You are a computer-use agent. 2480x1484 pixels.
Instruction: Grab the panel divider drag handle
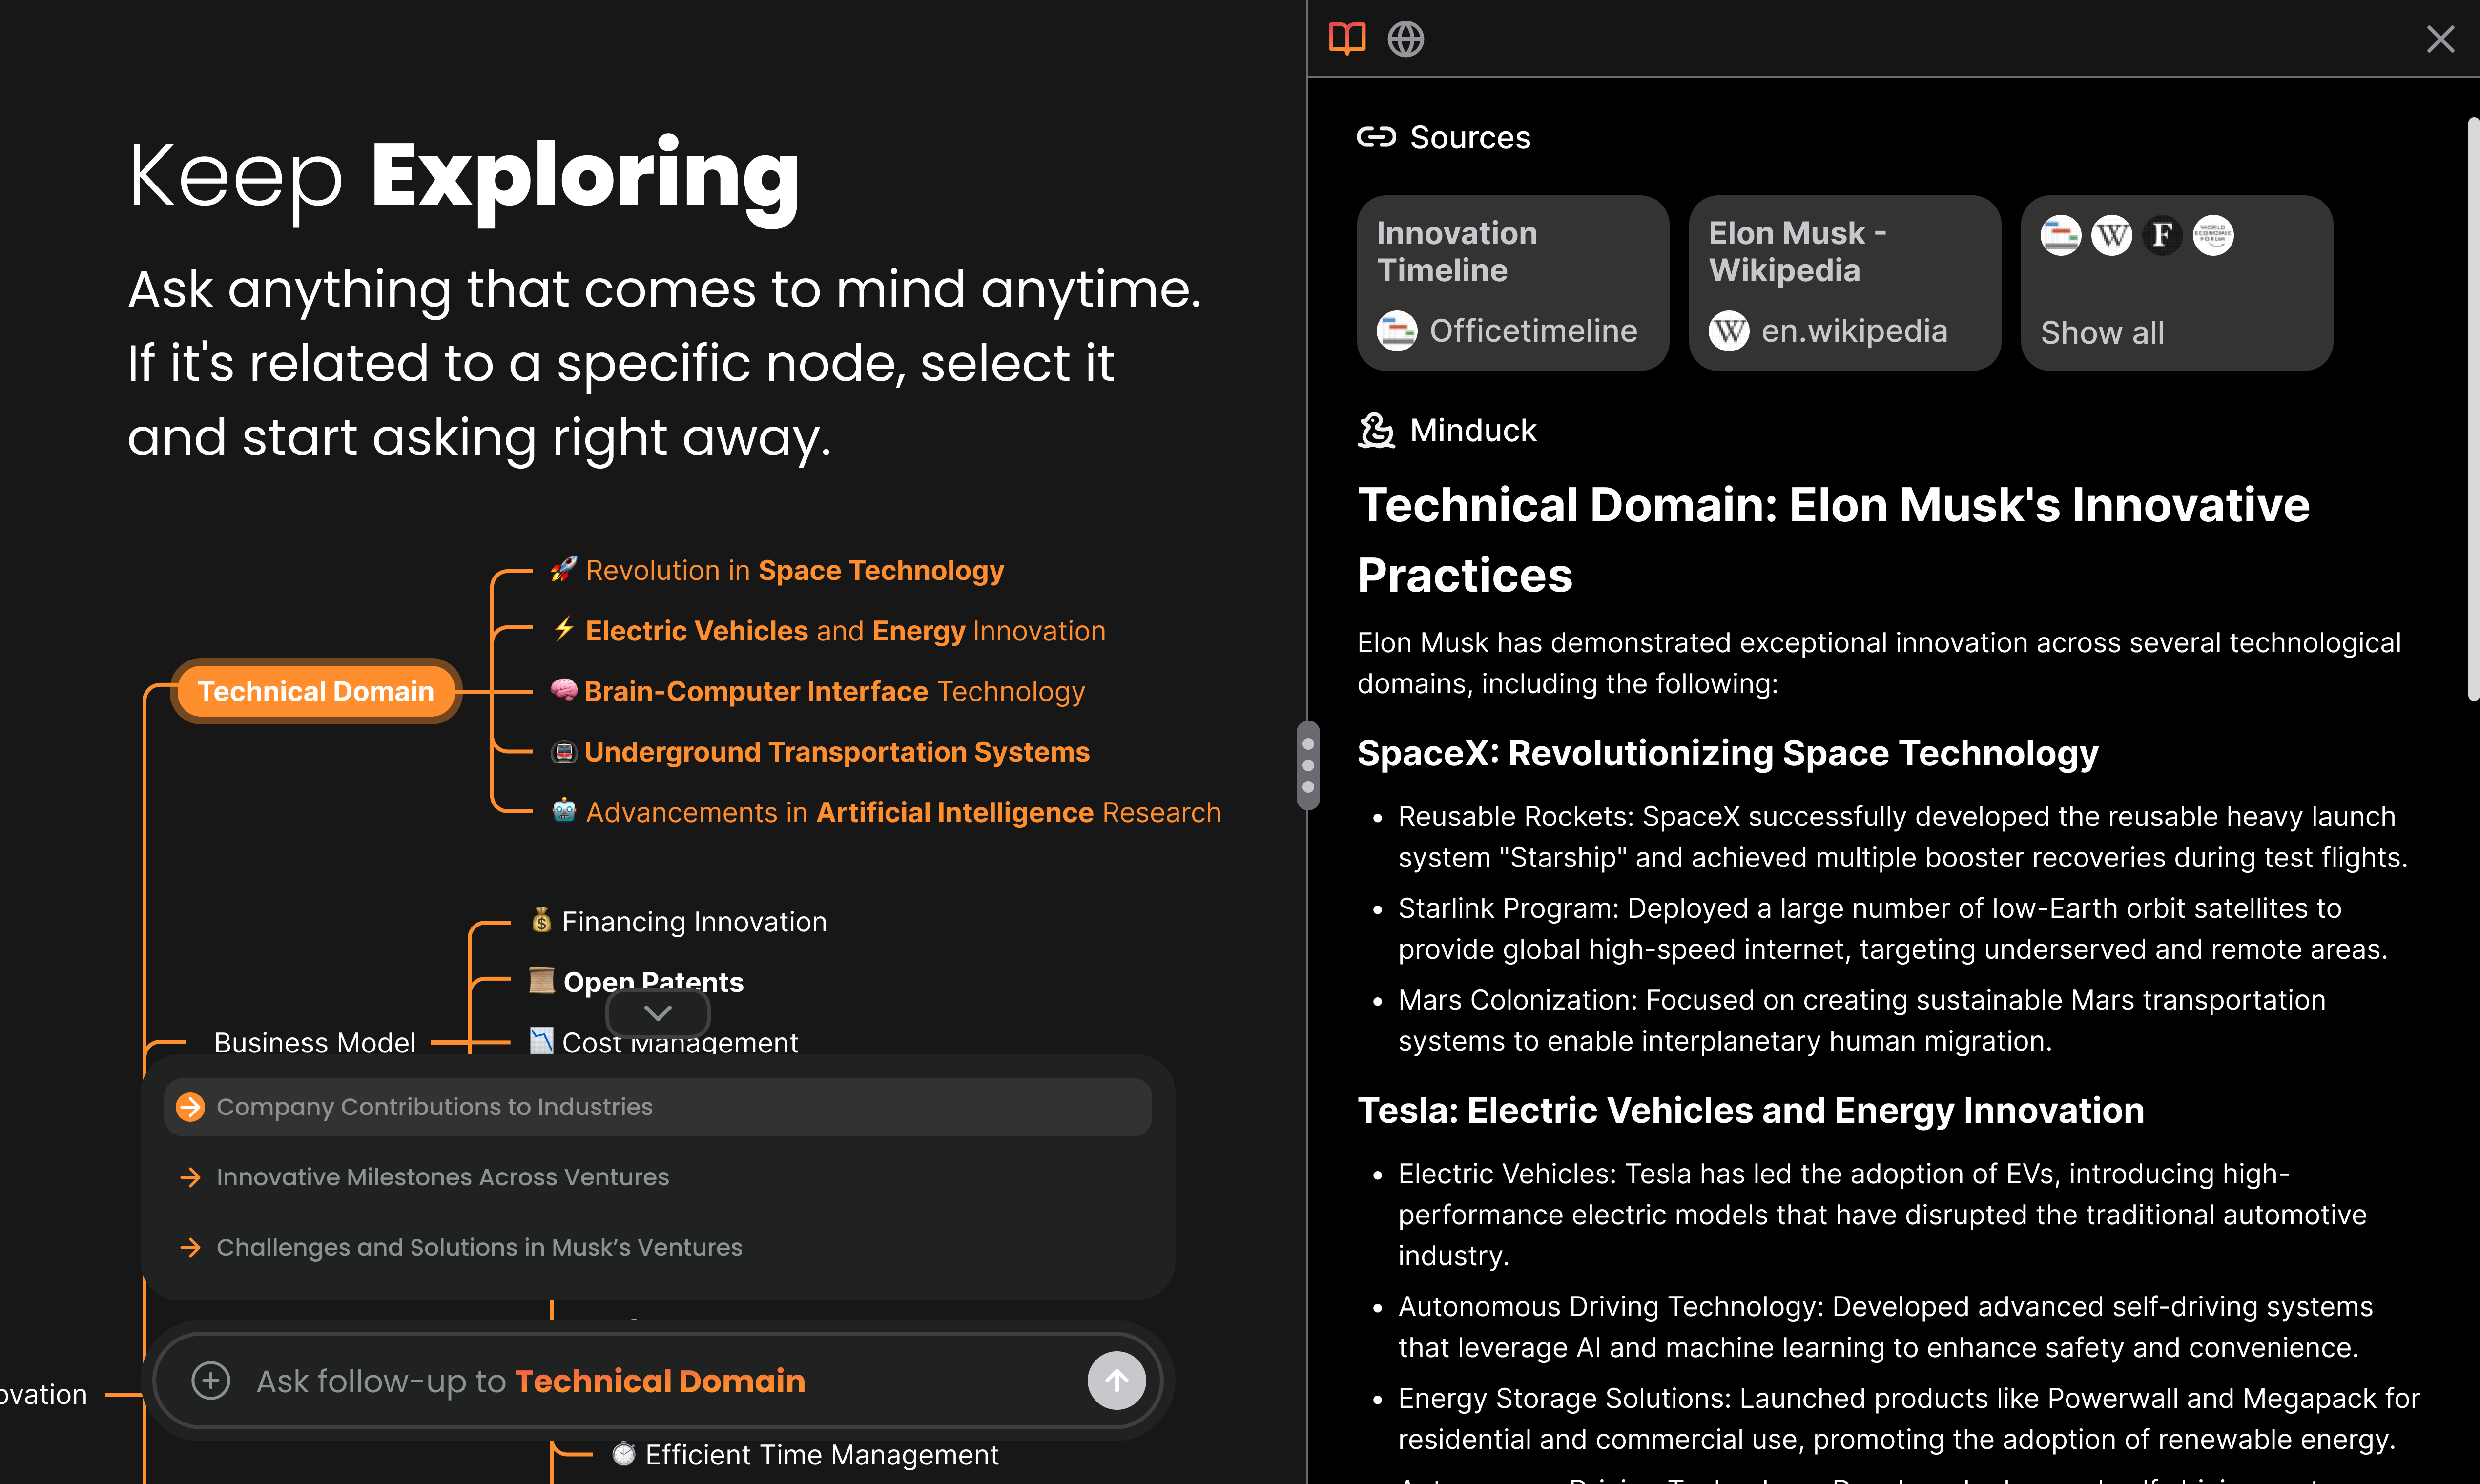(x=1308, y=765)
